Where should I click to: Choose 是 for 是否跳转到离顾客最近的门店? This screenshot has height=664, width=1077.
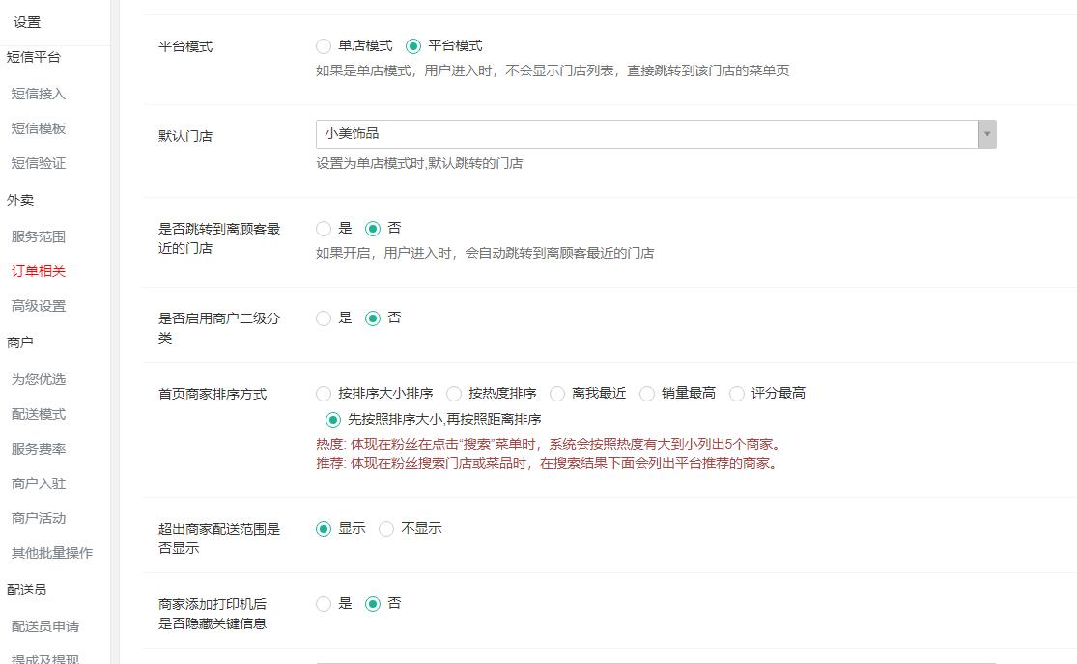click(x=324, y=229)
